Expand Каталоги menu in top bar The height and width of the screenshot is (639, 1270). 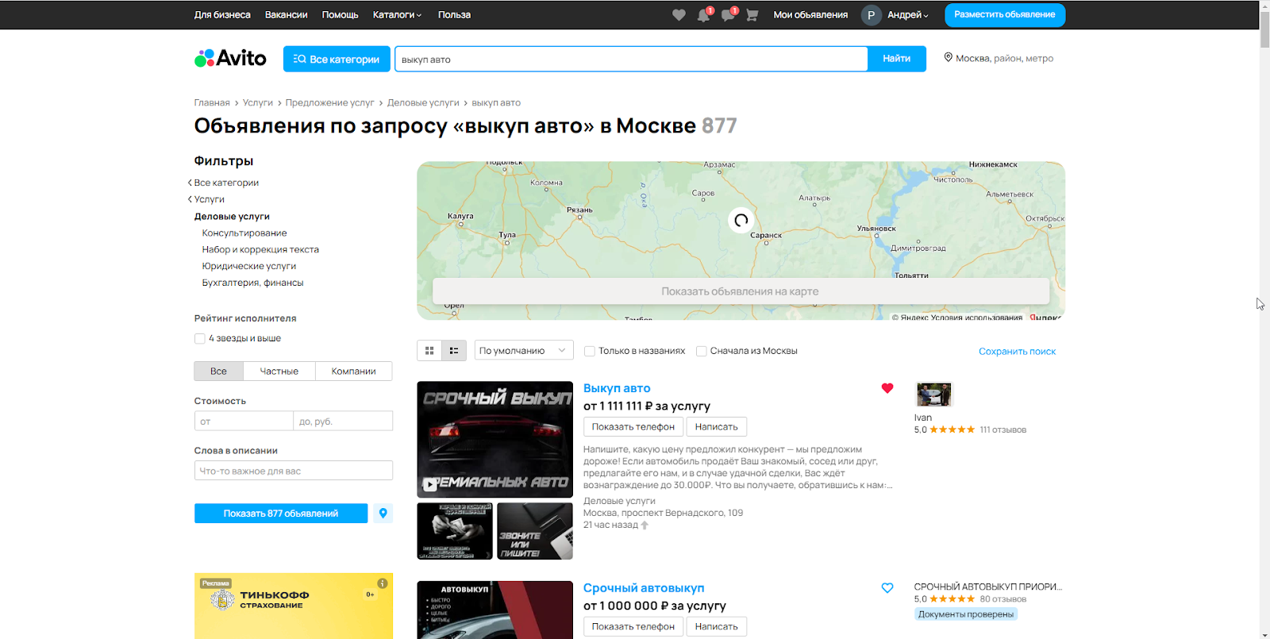(x=397, y=15)
